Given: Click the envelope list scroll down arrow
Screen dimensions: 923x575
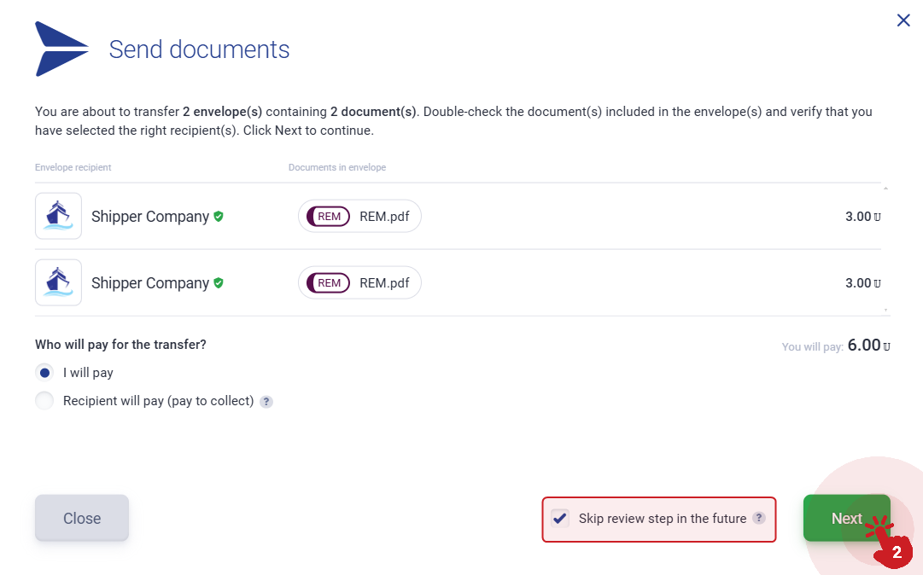Looking at the screenshot, I should coord(885,310).
